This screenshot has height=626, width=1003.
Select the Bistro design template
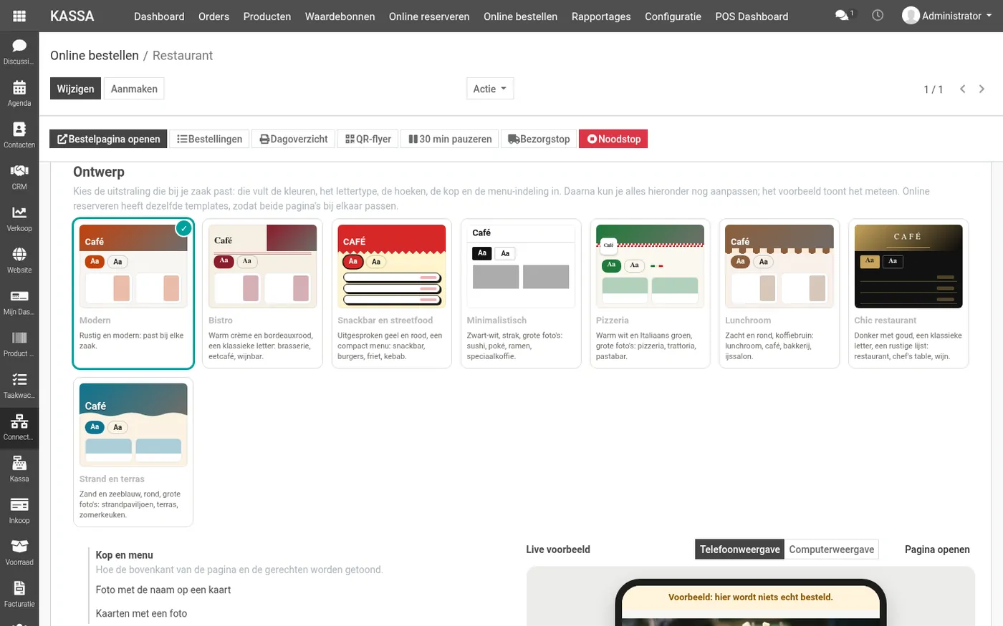tap(262, 293)
